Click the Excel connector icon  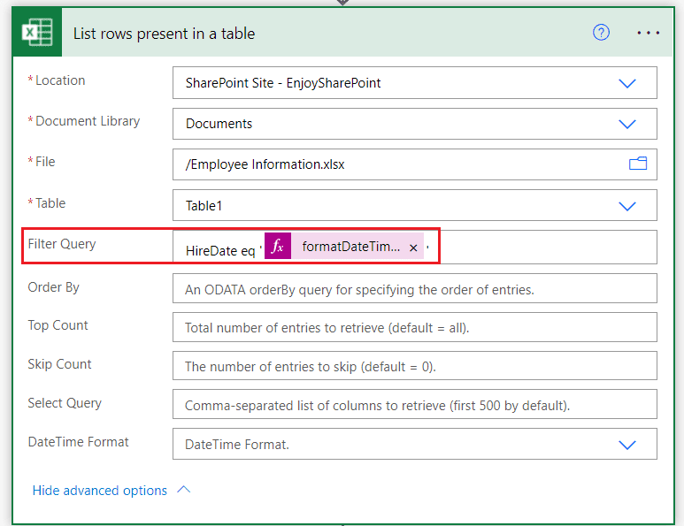37,32
